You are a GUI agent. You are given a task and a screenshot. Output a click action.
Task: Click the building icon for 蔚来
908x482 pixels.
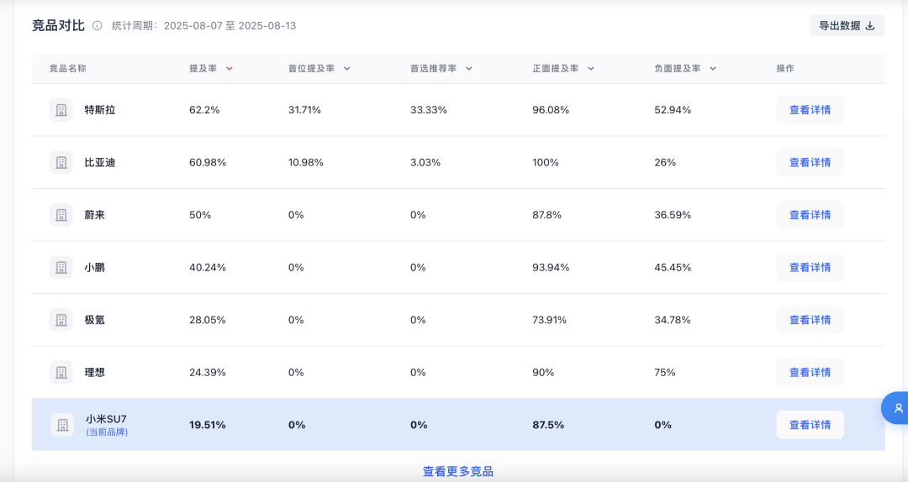[61, 215]
